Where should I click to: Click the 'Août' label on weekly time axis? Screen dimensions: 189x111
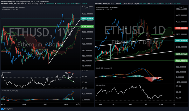click(x=78, y=104)
